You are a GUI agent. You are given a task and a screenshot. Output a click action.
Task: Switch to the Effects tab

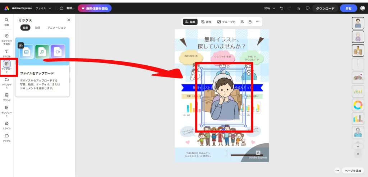tap(38, 28)
